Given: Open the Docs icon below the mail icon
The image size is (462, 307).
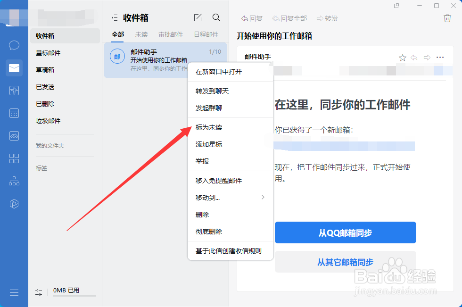Looking at the screenshot, I should [x=14, y=91].
